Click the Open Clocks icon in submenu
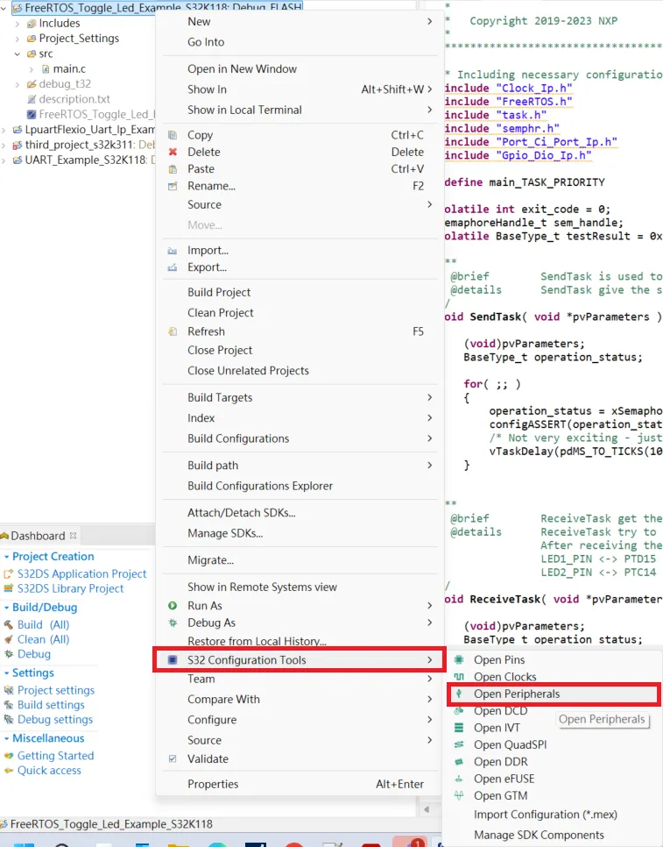Viewport: 663px width, 847px height. point(459,677)
